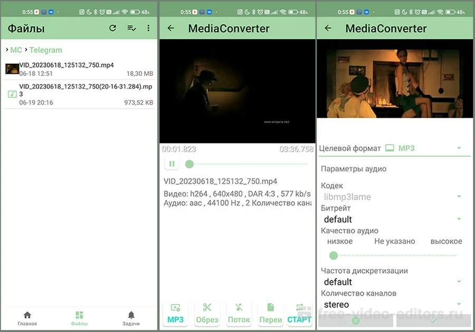Image resolution: width=475 pixels, height=332 pixels.
Task: Select the file name VID_20230618_125132_750.mp4 in the list
Action: click(66, 65)
